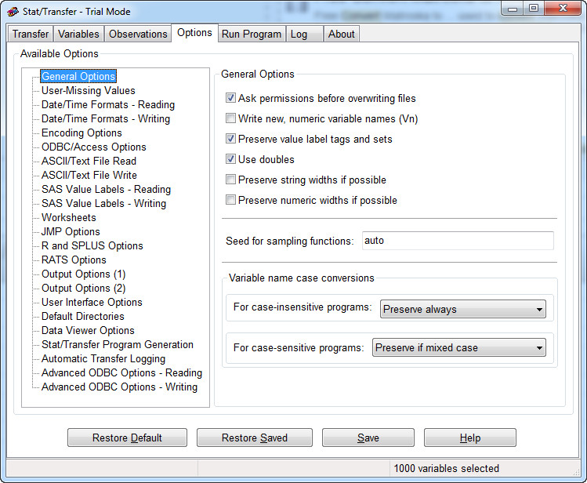Open the Observations tab

click(x=138, y=34)
